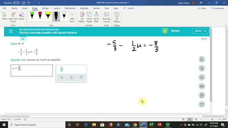Screen dimensions: 228x128
Task: Open the calculator sidebar icon
Action: (202, 68)
